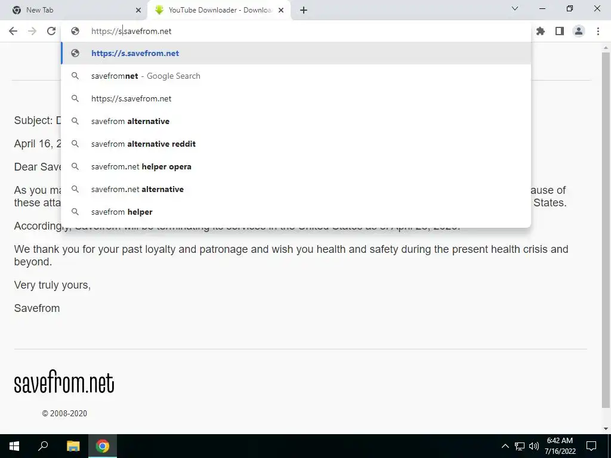This screenshot has width=611, height=458.
Task: Click the globe icon in the address bar
Action: [x=75, y=31]
